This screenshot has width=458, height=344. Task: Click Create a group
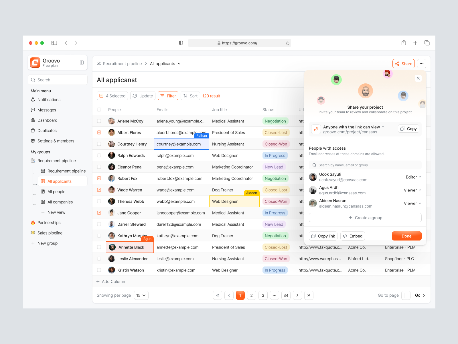365,218
